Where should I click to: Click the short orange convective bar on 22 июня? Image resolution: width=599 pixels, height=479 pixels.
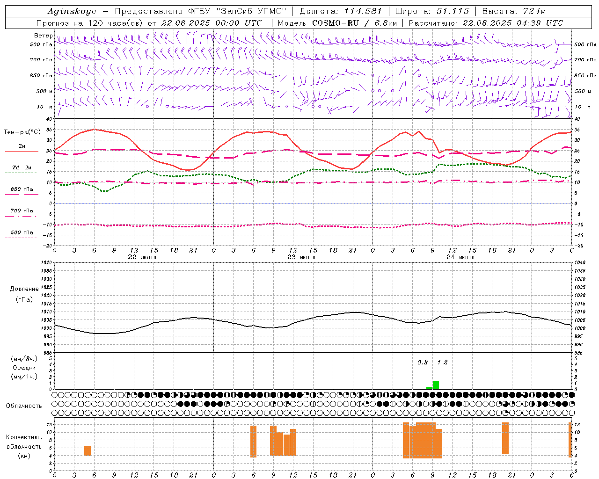tap(88, 451)
